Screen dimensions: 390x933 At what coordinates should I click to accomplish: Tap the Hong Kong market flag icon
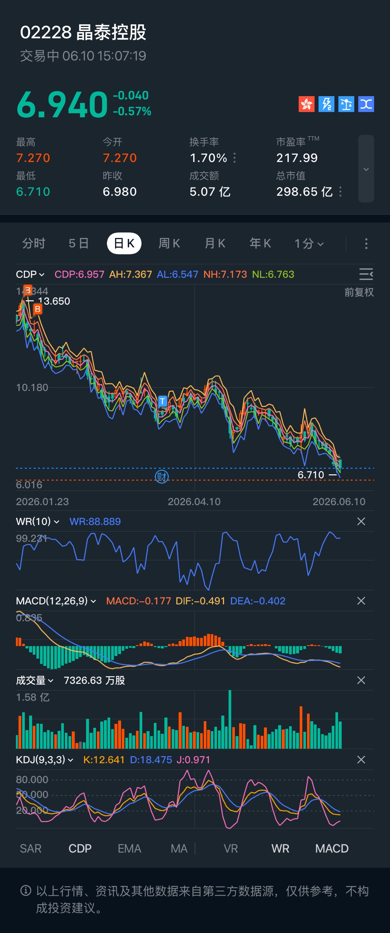(306, 104)
